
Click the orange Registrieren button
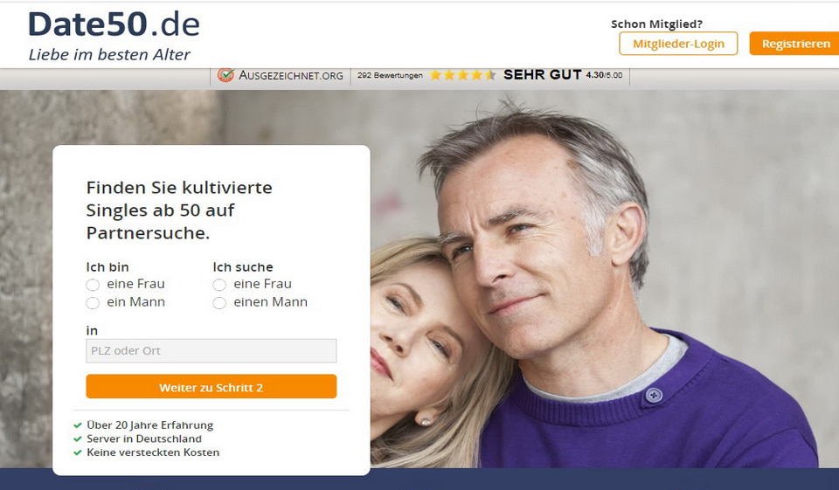point(795,44)
